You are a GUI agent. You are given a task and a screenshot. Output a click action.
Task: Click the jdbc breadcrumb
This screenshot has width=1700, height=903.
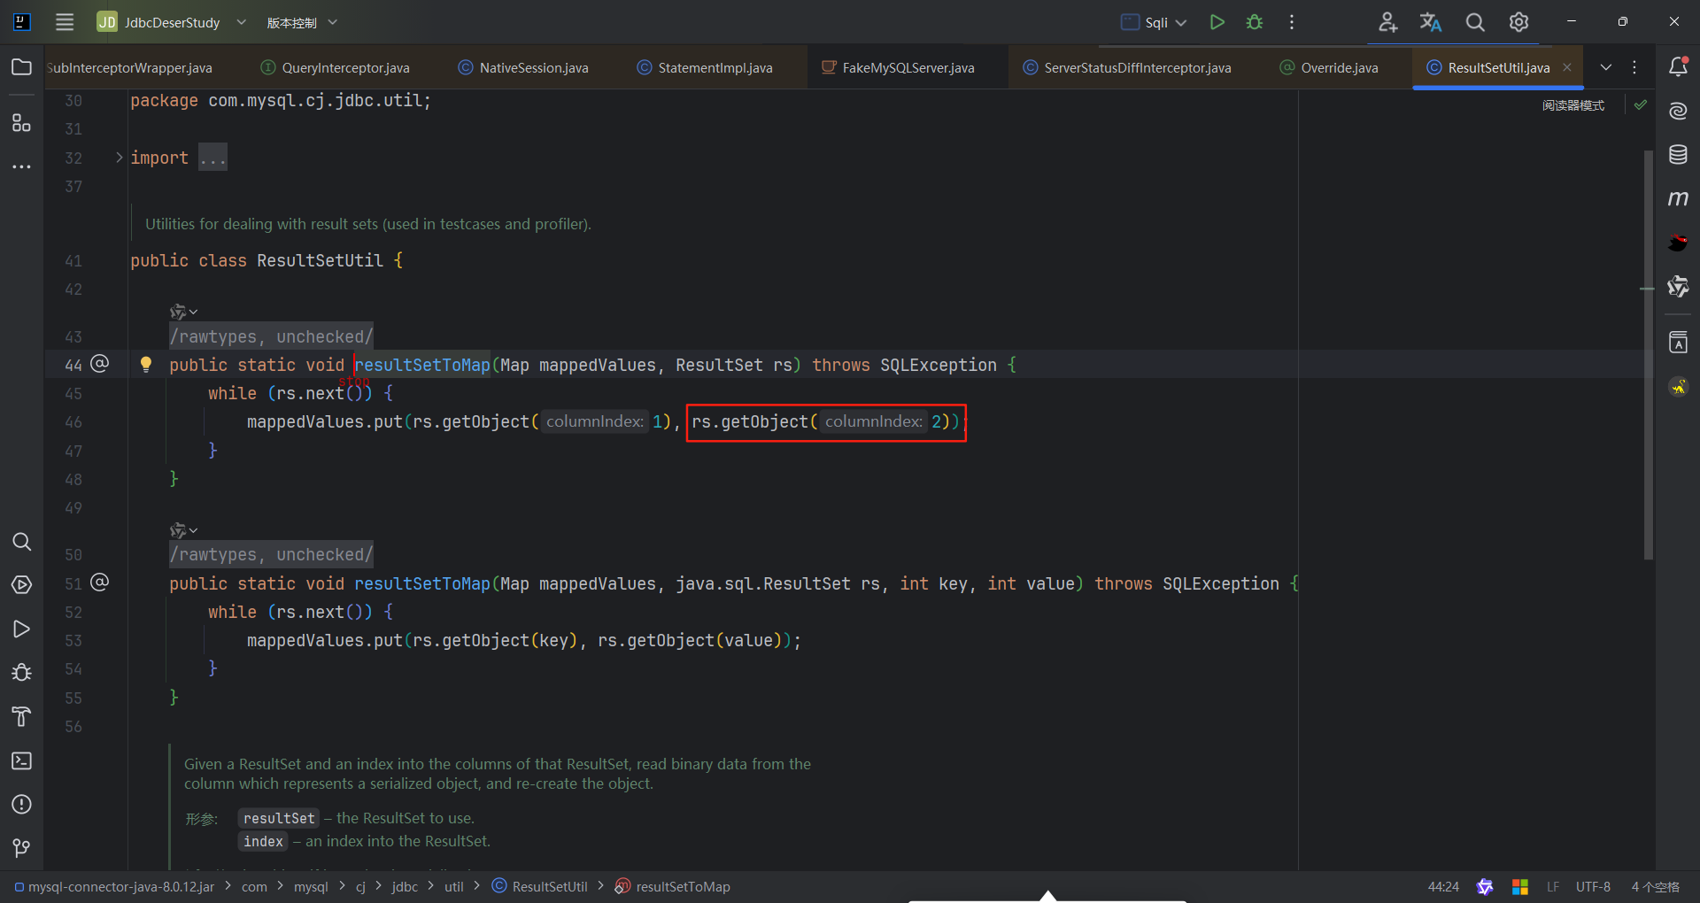click(x=405, y=886)
